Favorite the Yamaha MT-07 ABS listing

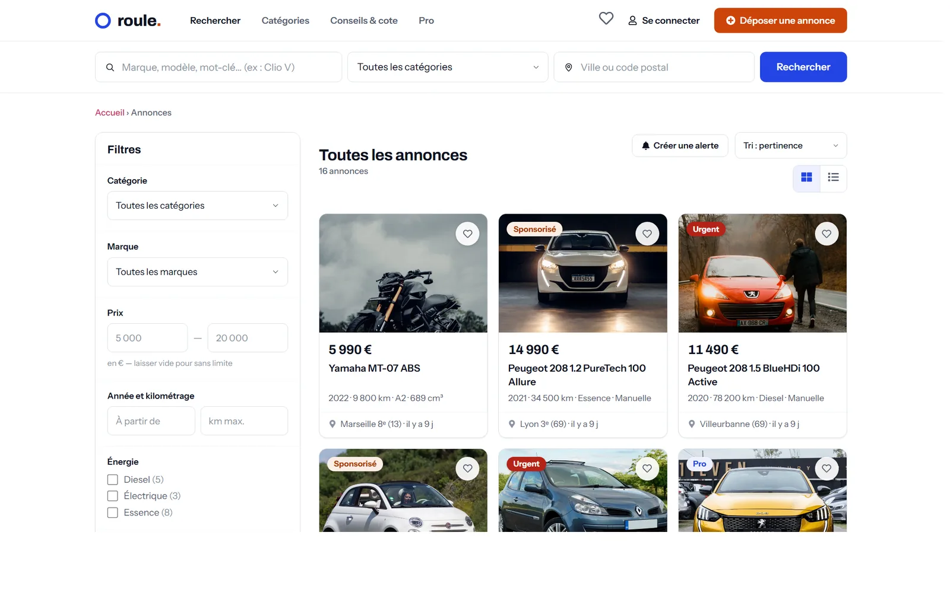coord(467,234)
